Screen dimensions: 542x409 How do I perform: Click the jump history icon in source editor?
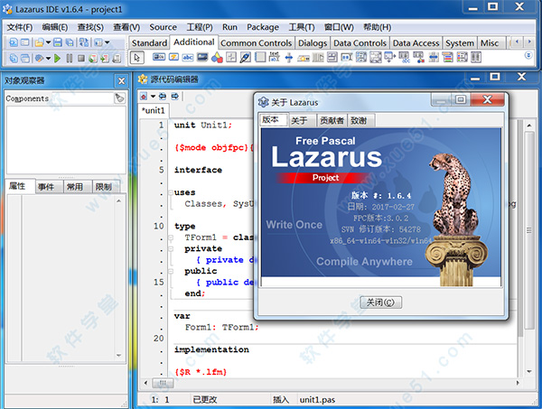point(144,96)
